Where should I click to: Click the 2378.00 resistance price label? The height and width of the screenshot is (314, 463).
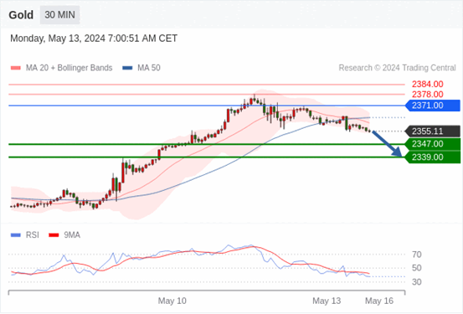(427, 95)
